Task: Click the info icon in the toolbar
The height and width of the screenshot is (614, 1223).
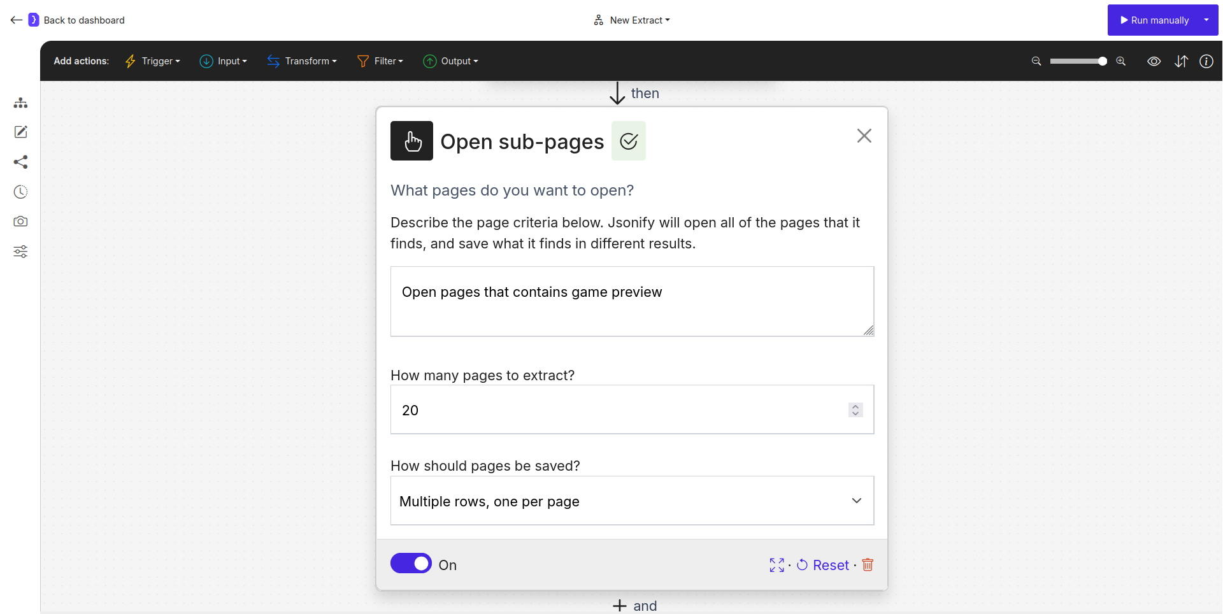Action: tap(1207, 61)
